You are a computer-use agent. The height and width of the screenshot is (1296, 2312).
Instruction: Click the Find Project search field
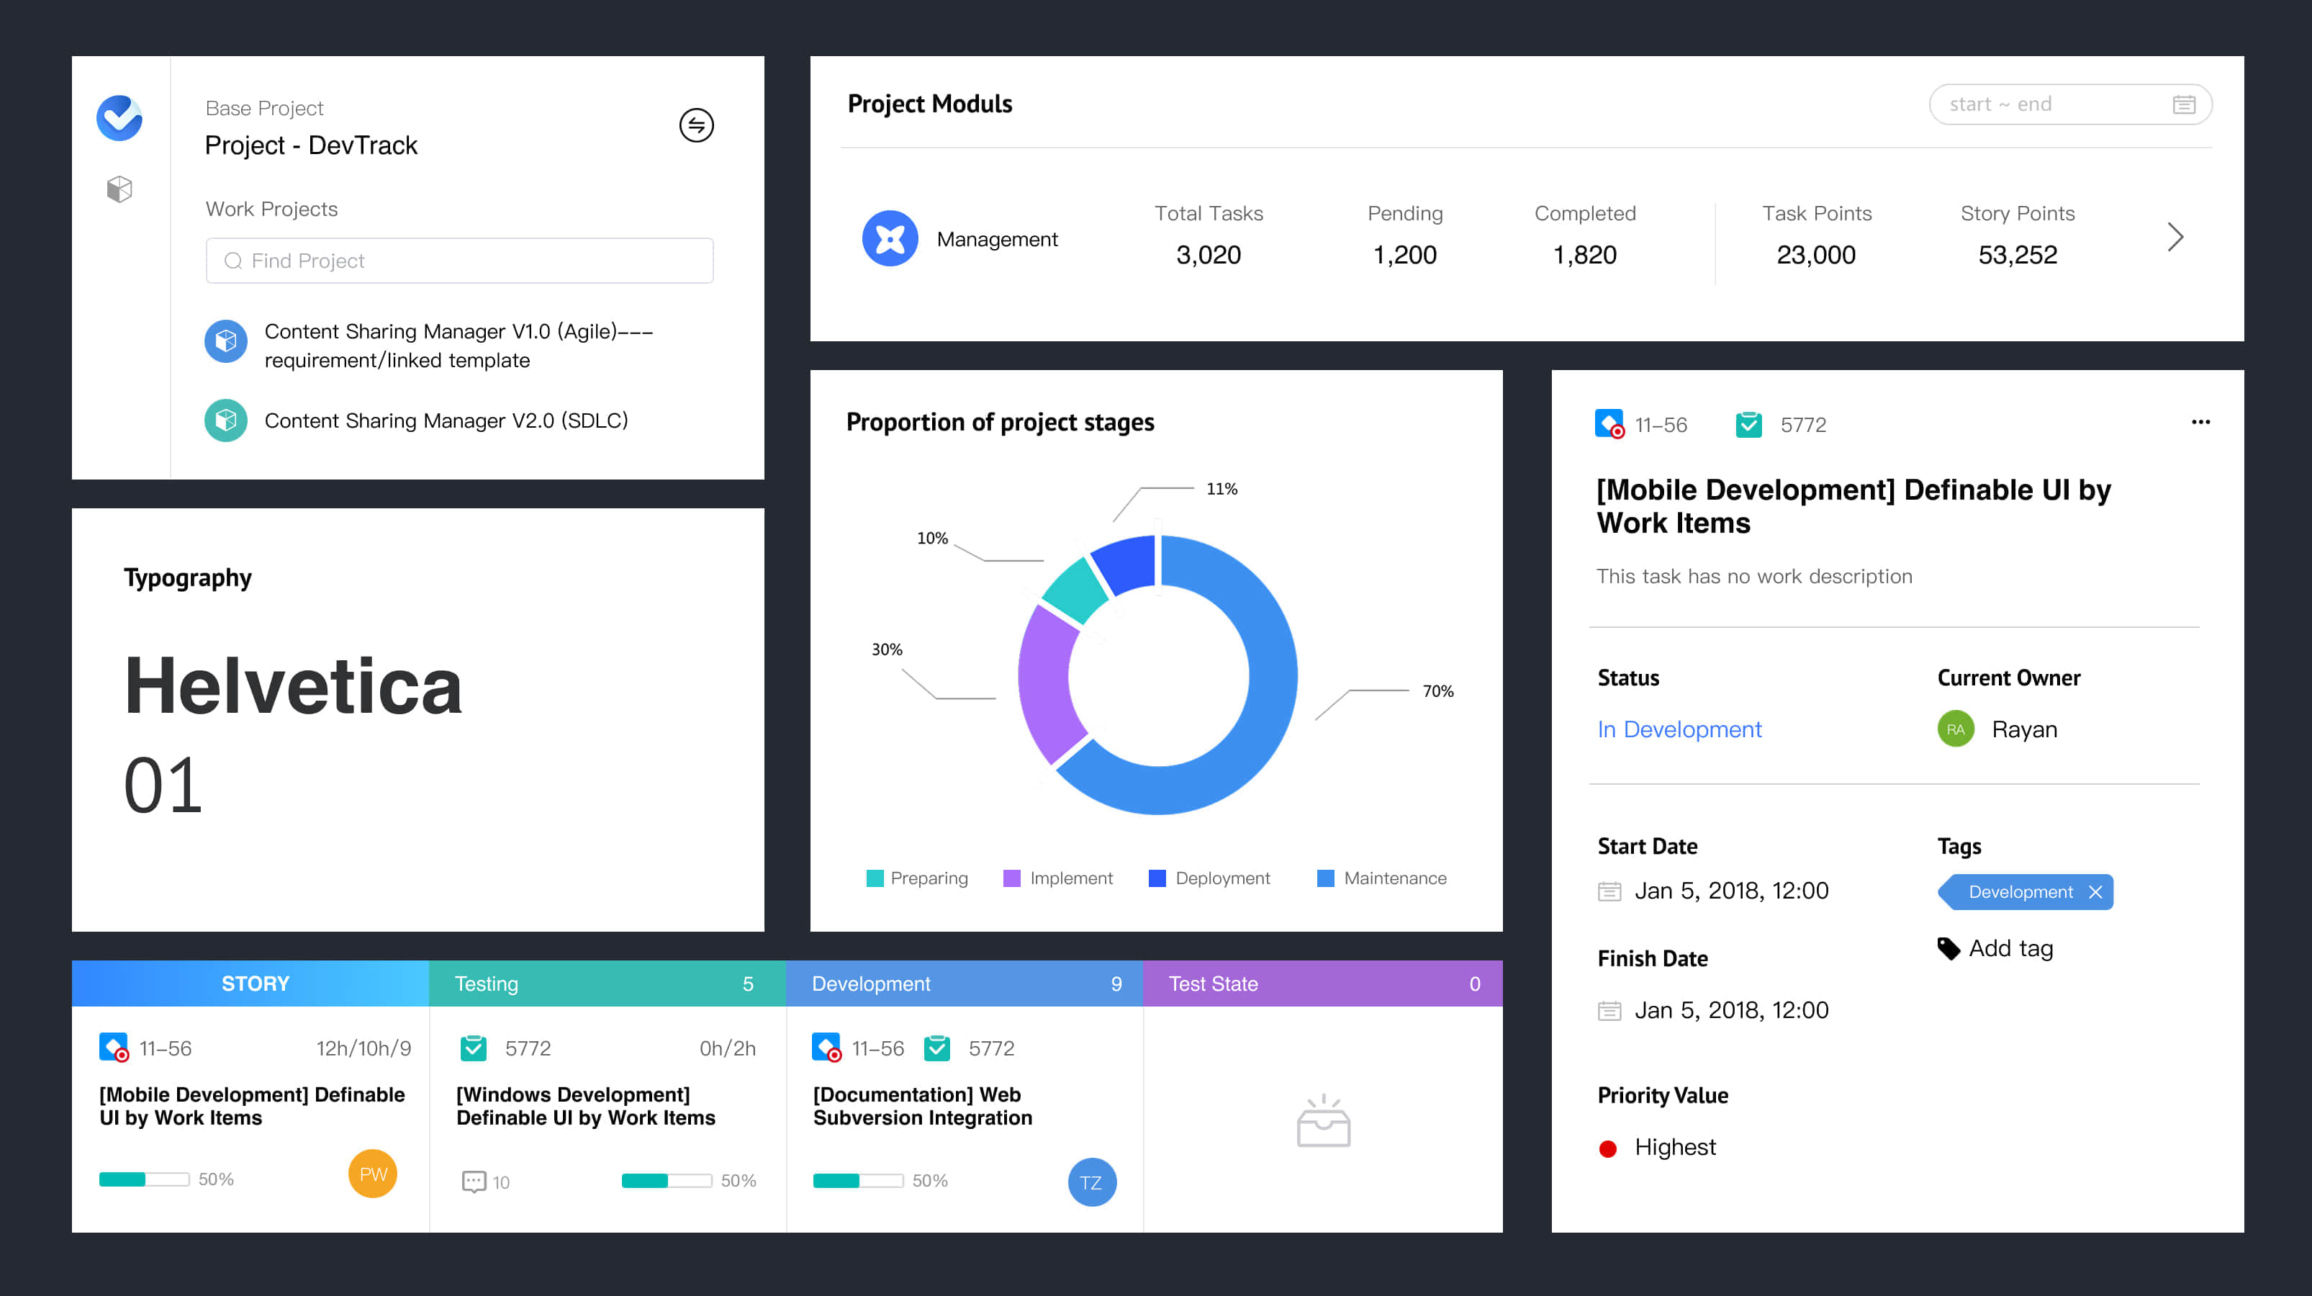[x=459, y=260]
